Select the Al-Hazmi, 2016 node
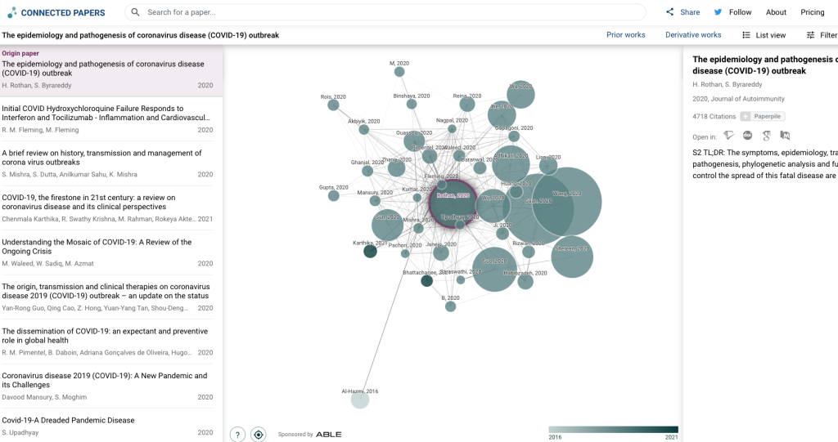The height and width of the screenshot is (442, 838). point(360,400)
